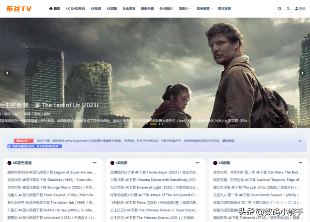Viewport: 310px width, 222px height.
Task: Open Uninvited (1988) link
Action: tap(52, 218)
